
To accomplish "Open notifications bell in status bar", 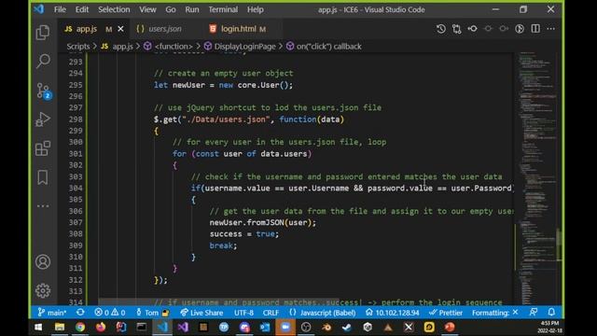I will coord(551,313).
